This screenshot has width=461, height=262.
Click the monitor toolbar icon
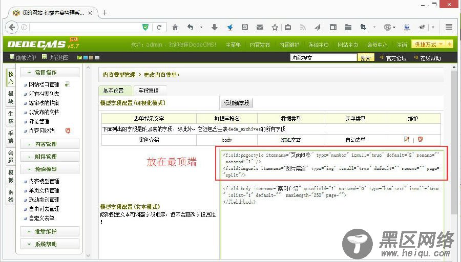[x=407, y=27]
